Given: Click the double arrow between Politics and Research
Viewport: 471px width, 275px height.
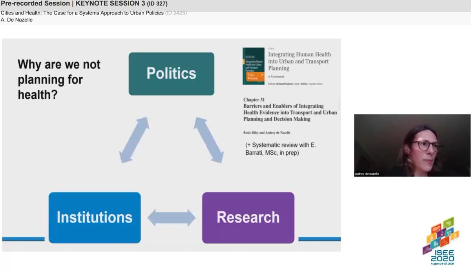Looking at the screenshot, I should [x=208, y=140].
